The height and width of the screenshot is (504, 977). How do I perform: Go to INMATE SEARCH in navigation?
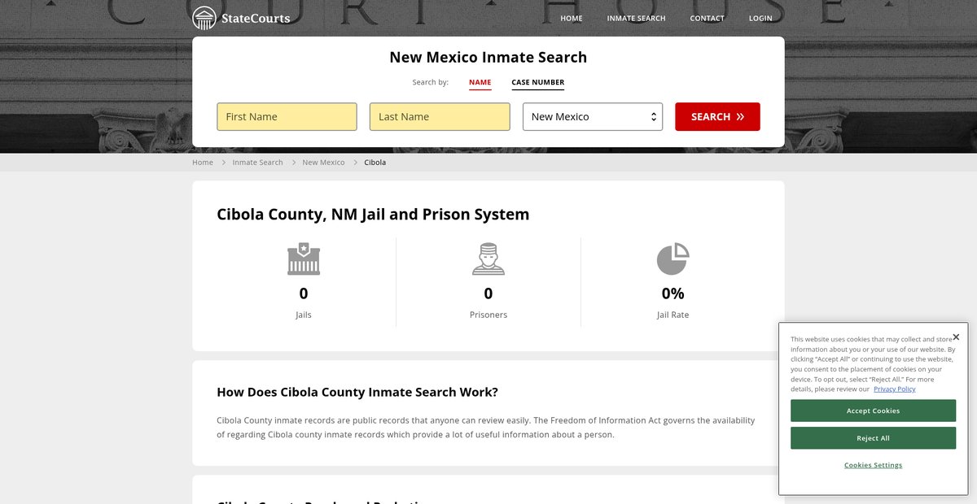[636, 18]
